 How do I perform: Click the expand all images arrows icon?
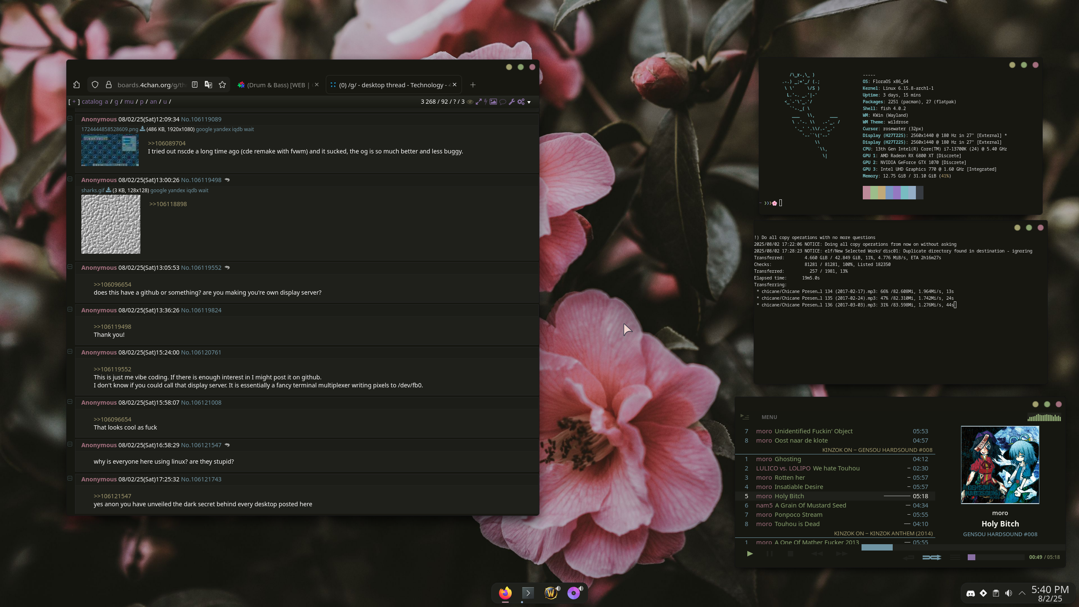click(x=478, y=102)
